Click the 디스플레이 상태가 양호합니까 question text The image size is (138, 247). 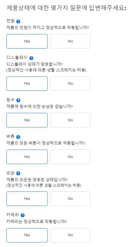(x=35, y=64)
